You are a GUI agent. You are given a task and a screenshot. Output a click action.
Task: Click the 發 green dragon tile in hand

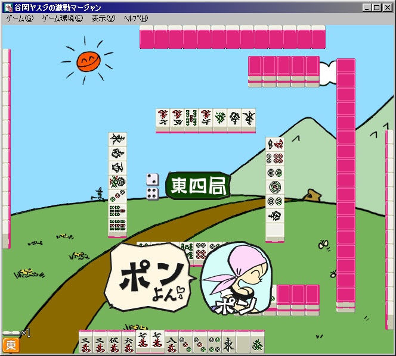(257, 343)
